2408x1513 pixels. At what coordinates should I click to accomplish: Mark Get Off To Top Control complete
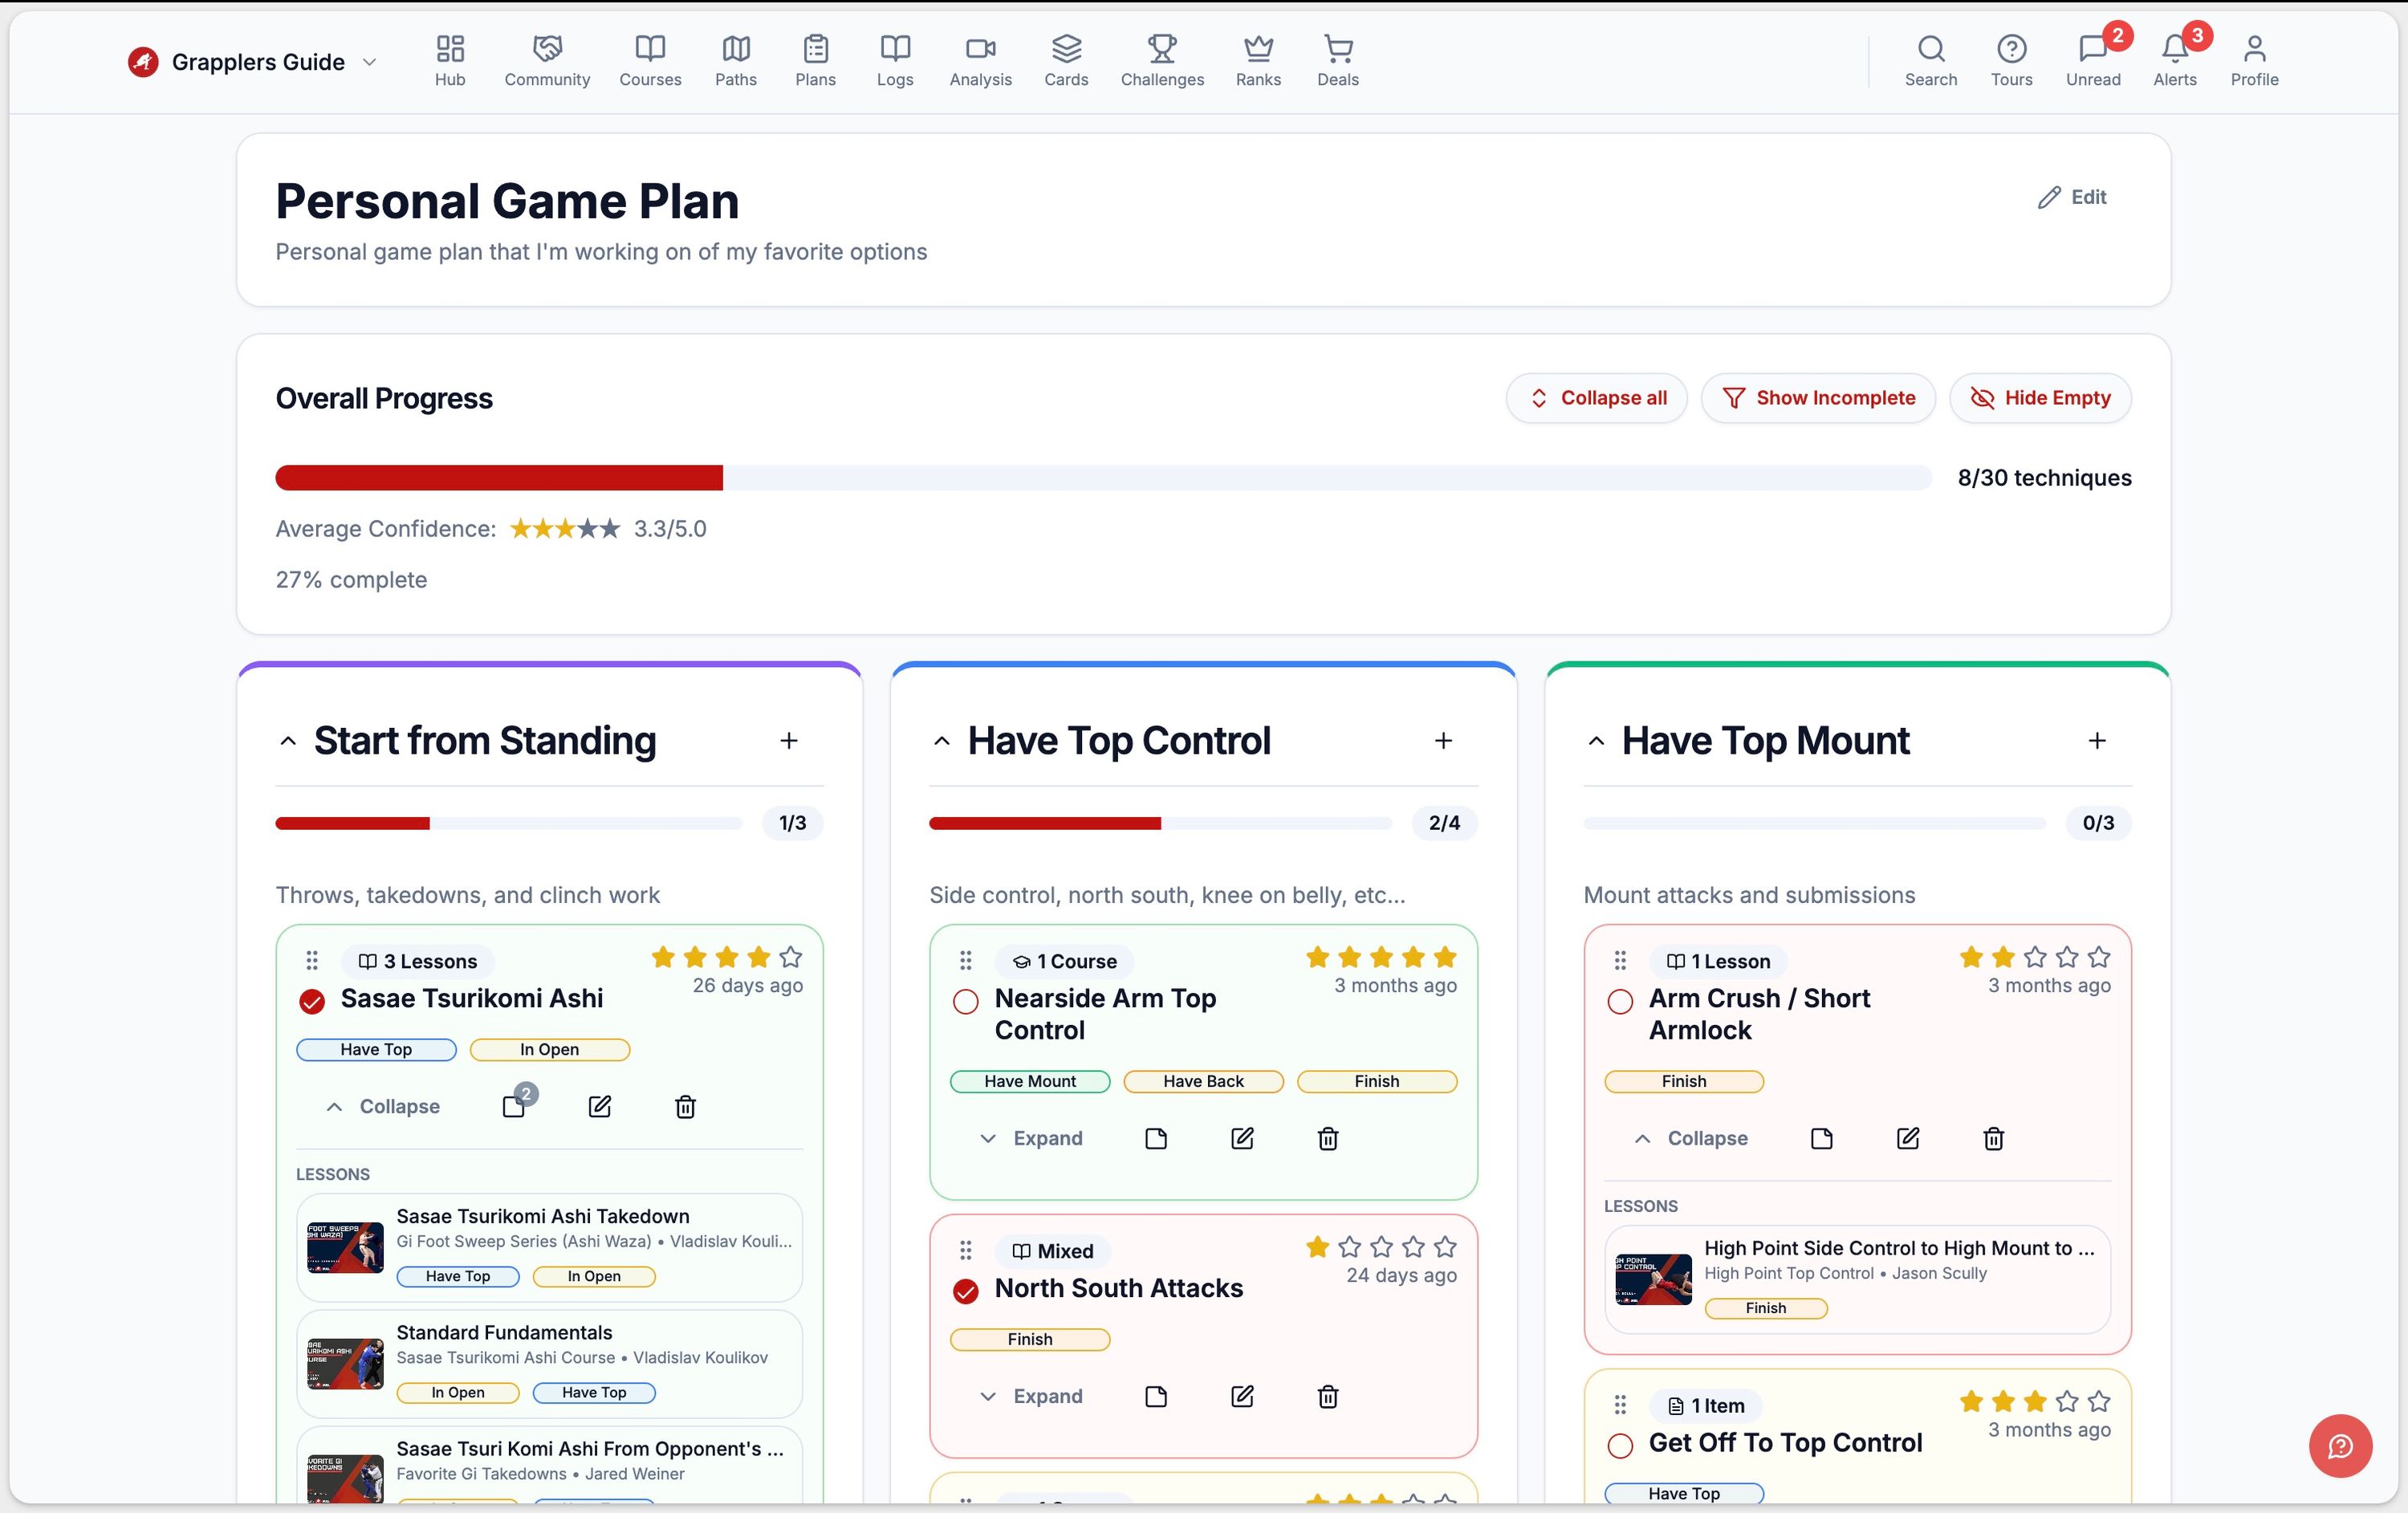1620,1445
